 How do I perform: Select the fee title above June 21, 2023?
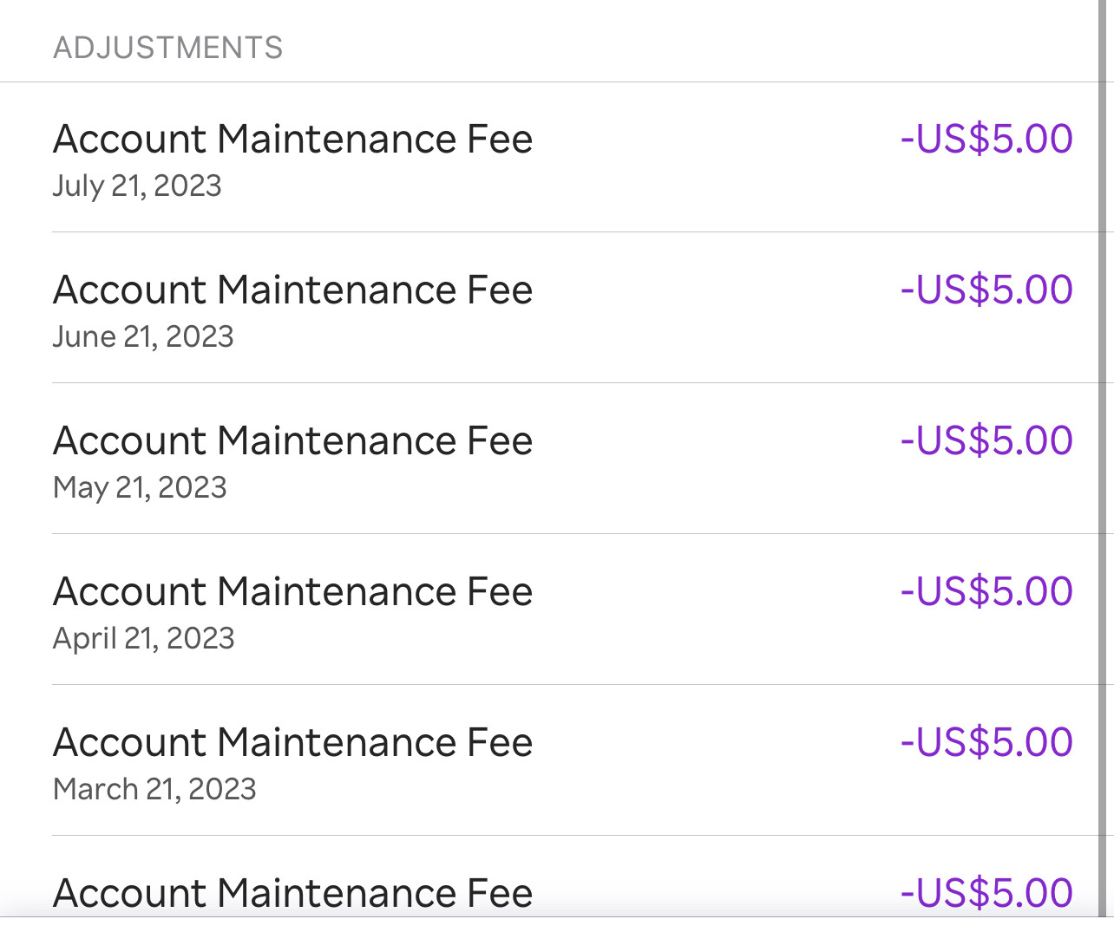(292, 290)
